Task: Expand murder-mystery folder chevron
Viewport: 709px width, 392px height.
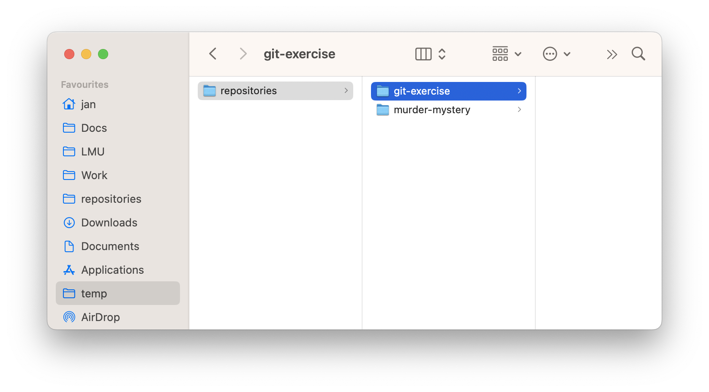Action: tap(519, 110)
